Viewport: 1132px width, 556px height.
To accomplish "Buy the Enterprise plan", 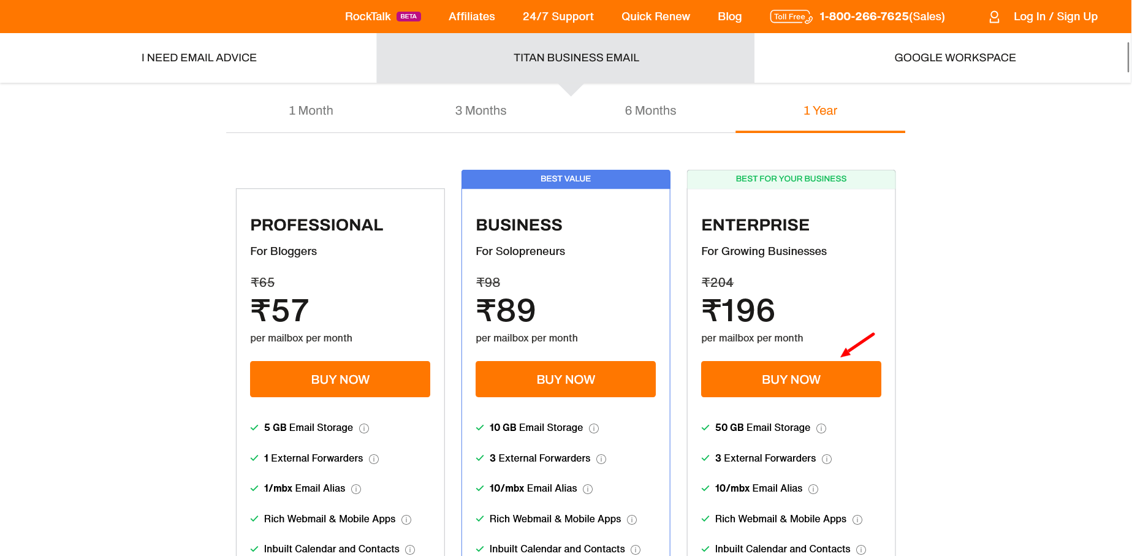I will pos(791,379).
